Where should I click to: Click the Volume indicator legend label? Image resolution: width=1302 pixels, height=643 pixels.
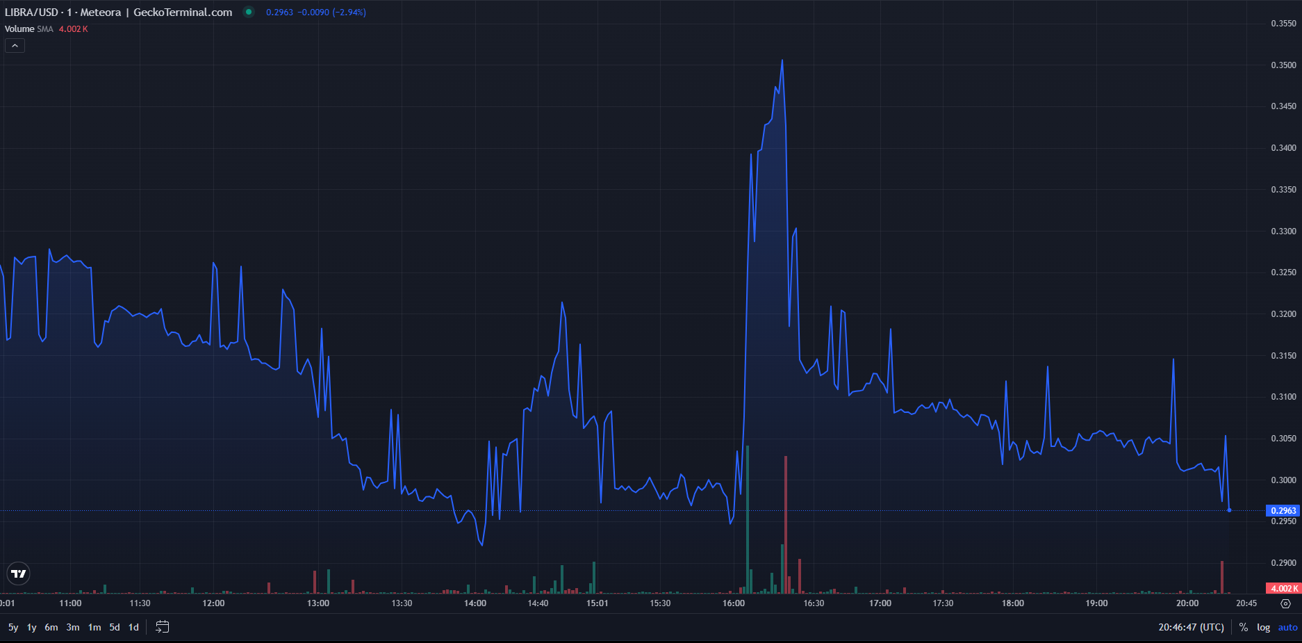[x=19, y=29]
